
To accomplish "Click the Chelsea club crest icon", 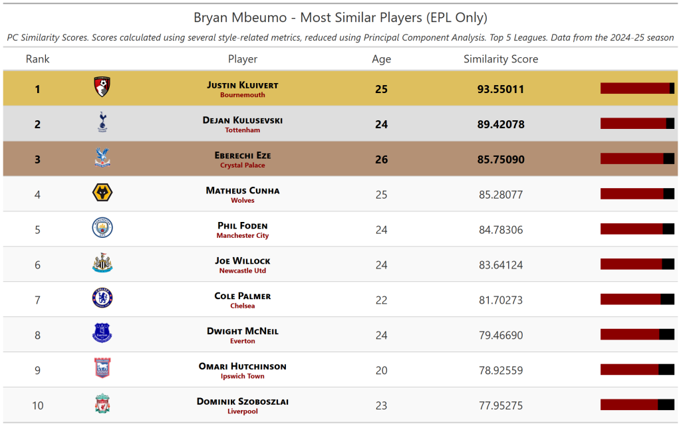I will pyautogui.click(x=102, y=298).
